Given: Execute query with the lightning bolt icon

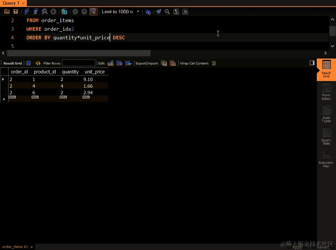Looking at the screenshot, I should coord(27,12).
